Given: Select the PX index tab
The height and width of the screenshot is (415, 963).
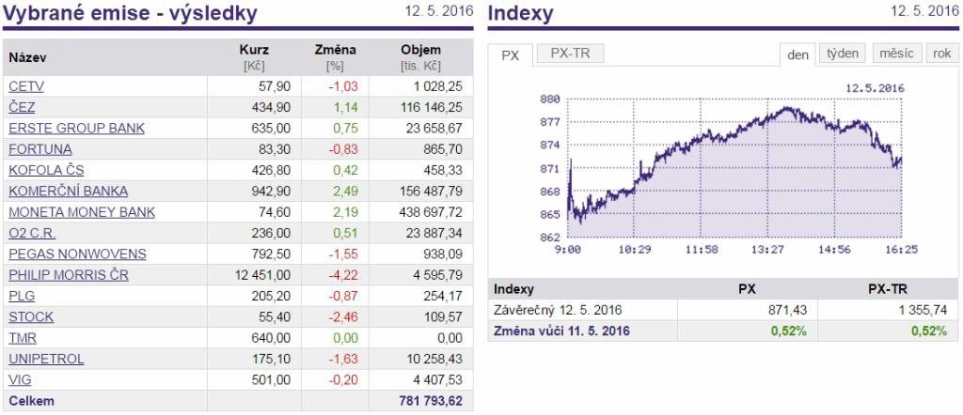Looking at the screenshot, I should click(x=511, y=55).
